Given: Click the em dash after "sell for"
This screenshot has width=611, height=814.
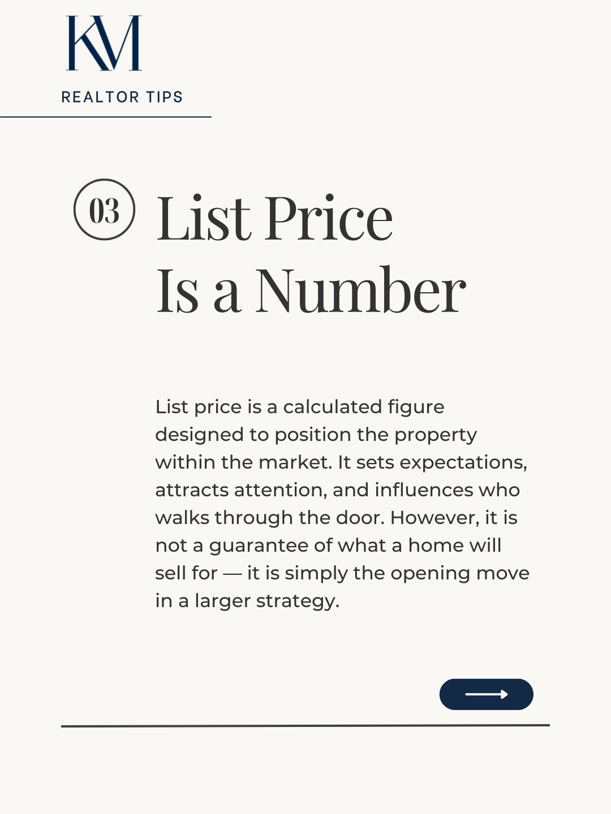Looking at the screenshot, I should 232,573.
